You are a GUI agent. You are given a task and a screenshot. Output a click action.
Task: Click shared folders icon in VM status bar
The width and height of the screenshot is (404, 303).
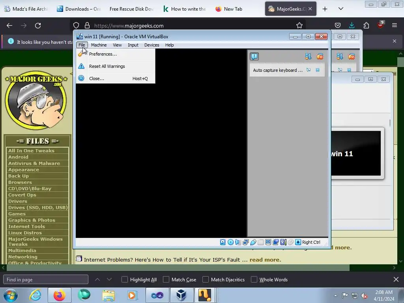click(x=260, y=242)
